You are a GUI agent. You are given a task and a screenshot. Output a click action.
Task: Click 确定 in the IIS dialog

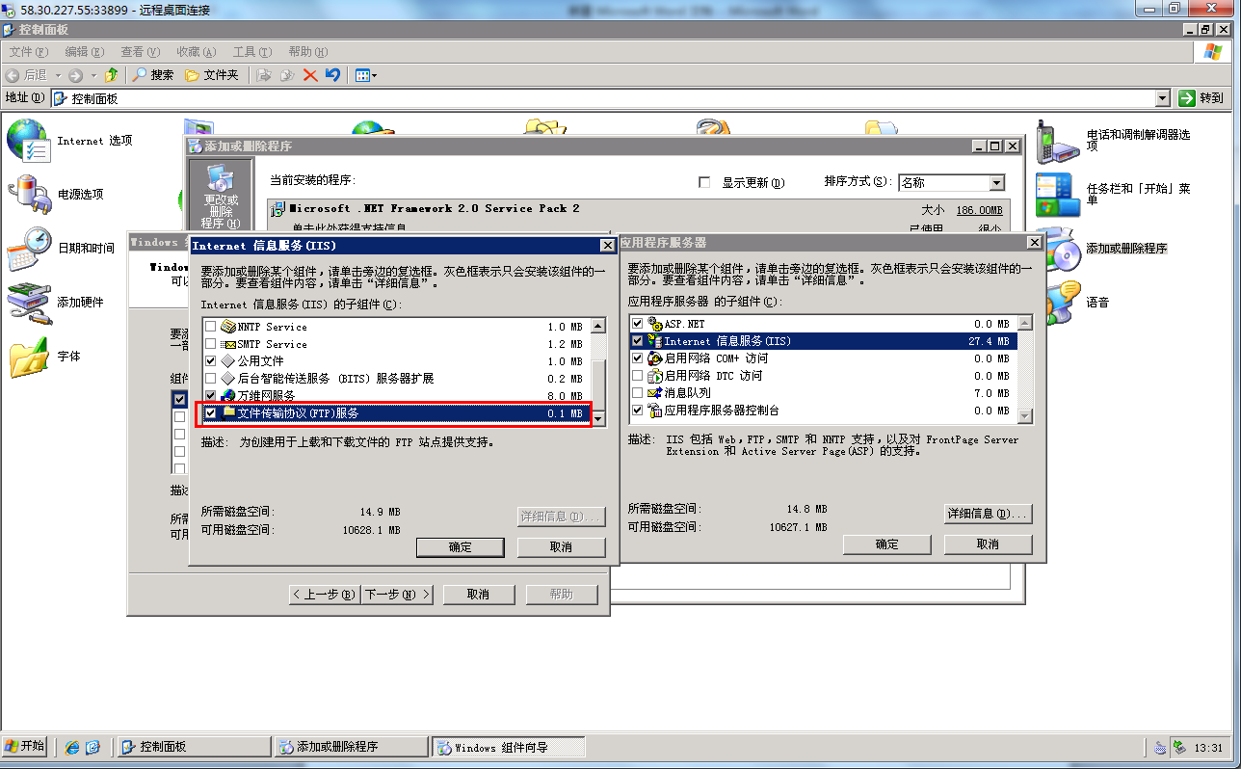[x=461, y=547]
